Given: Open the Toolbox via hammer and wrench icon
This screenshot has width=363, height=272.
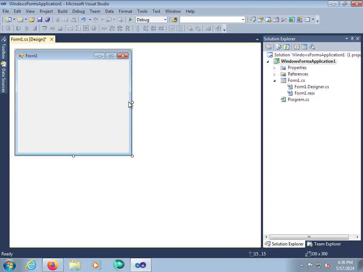Looking at the screenshot, I should [284, 20].
